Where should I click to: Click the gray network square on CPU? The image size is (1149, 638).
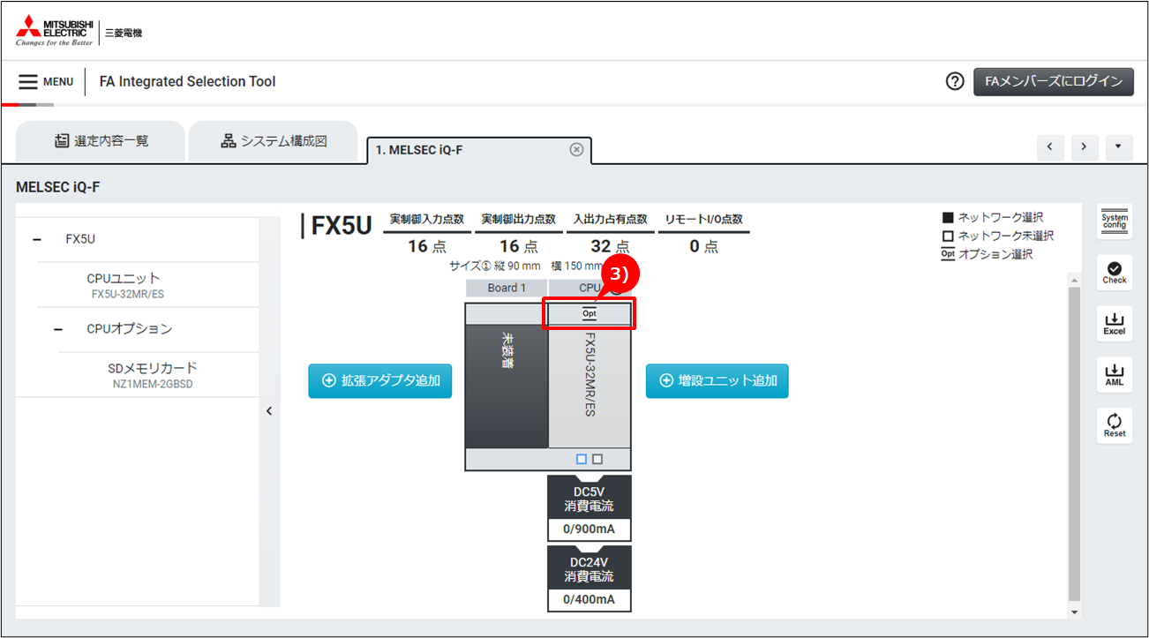click(597, 460)
